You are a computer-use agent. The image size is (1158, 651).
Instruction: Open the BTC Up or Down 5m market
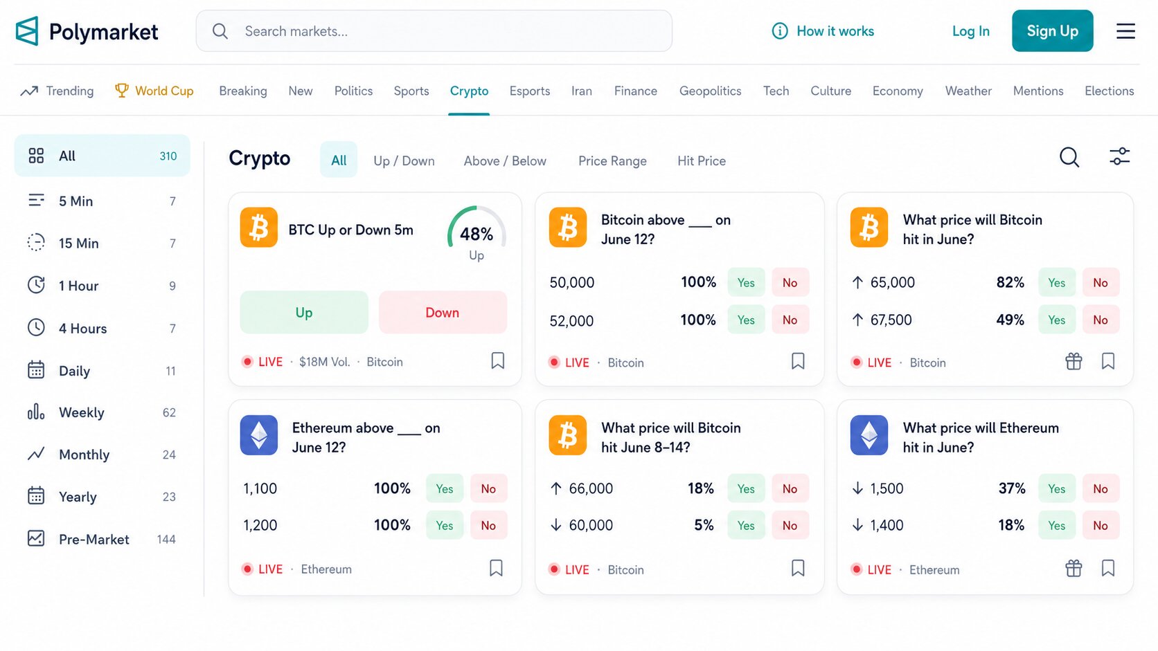point(350,230)
